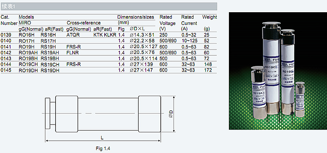Click dimension ⌀20.5×127 value
Screen dimensions: 327x153
click(x=143, y=47)
